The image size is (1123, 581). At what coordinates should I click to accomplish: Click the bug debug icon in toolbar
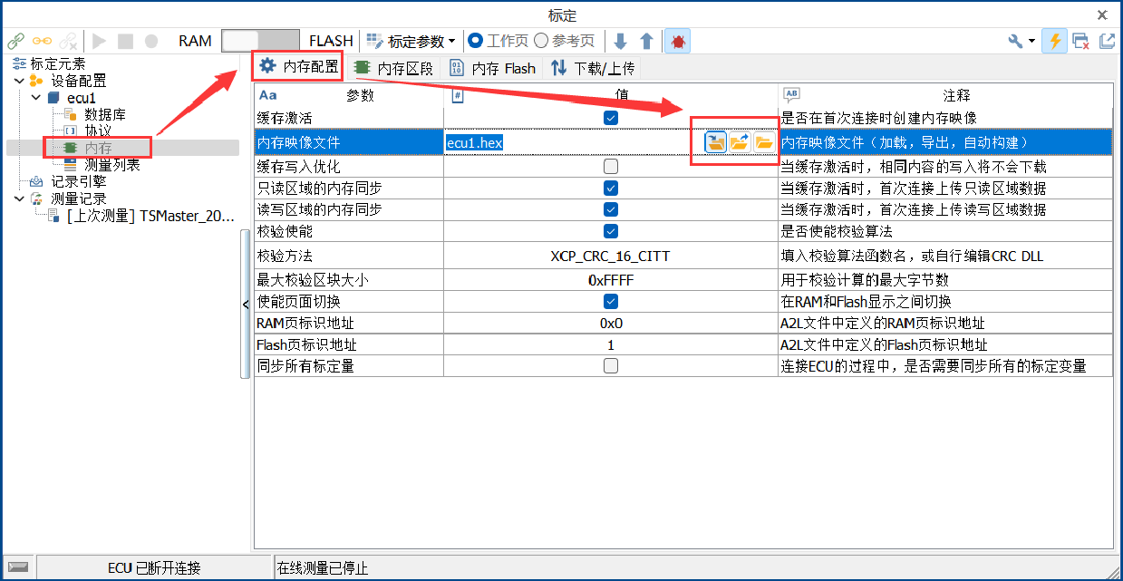click(677, 41)
